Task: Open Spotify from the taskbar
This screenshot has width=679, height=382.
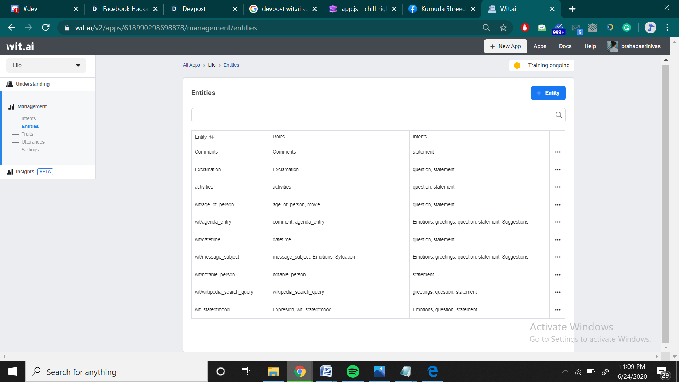Action: [353, 371]
